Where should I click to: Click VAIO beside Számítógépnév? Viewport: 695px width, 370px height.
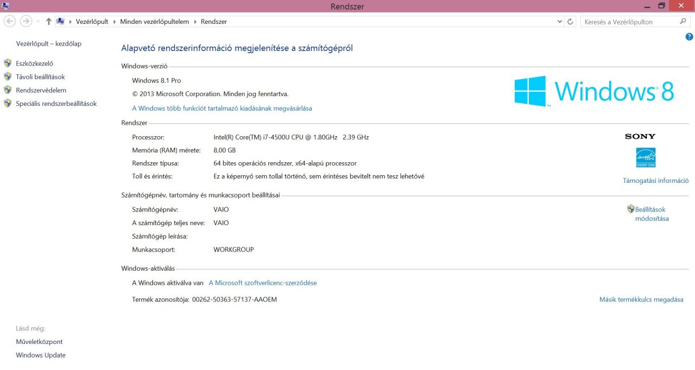[221, 209]
